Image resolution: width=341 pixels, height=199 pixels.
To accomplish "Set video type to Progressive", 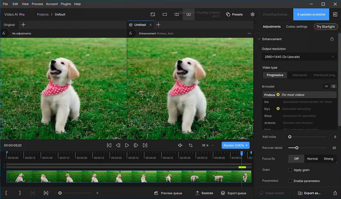I will tap(275, 75).
